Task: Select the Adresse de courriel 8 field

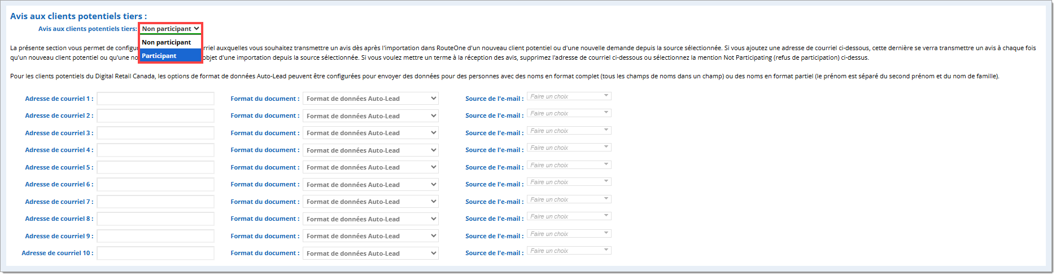Action: (x=155, y=219)
